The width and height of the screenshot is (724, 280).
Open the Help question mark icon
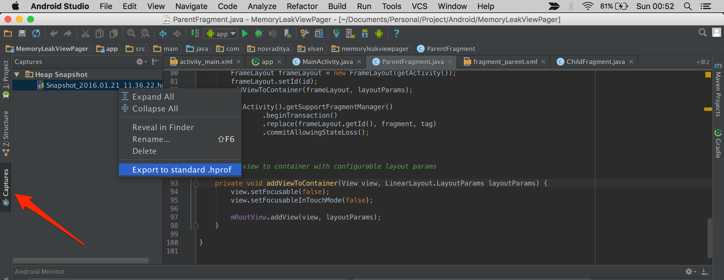click(397, 34)
